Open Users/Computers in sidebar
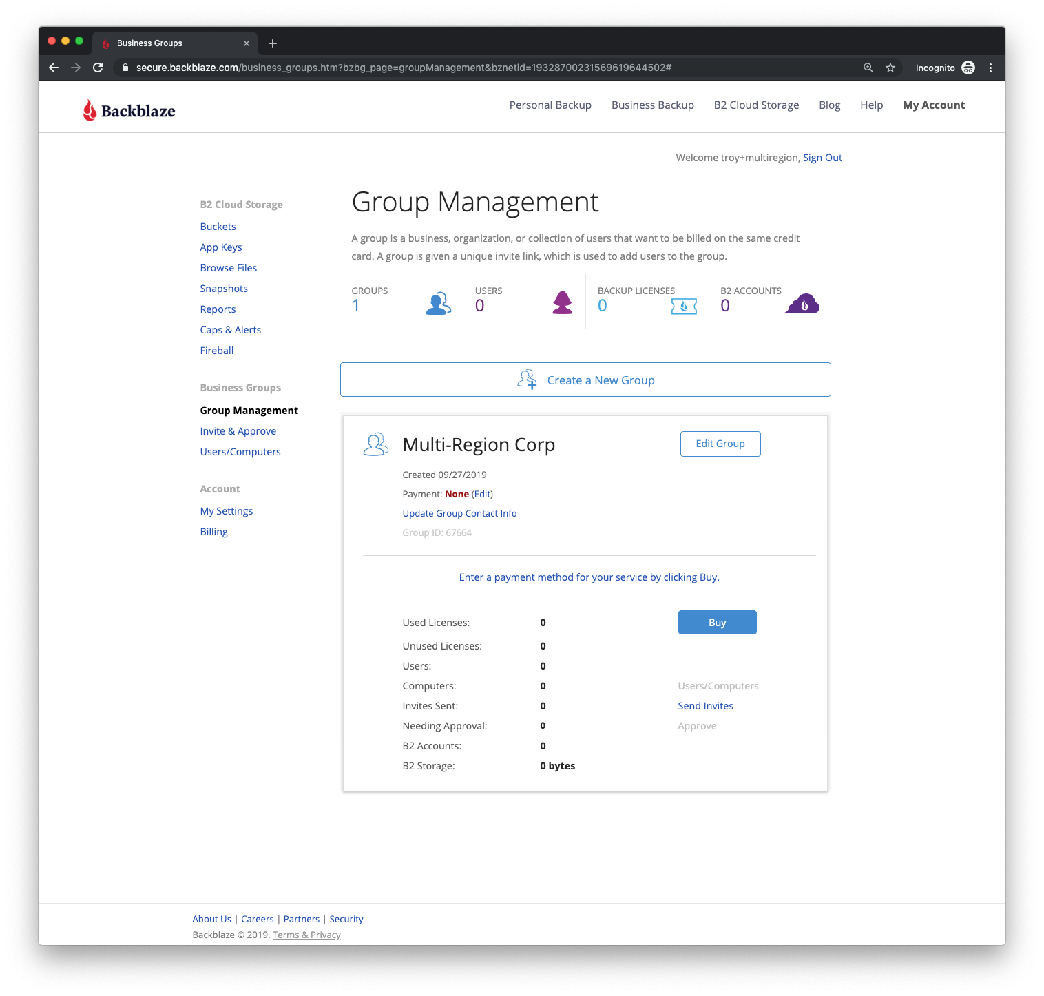 (240, 452)
